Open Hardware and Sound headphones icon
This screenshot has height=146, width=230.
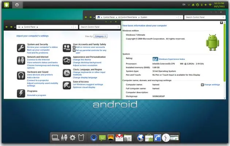[x=21, y=76]
